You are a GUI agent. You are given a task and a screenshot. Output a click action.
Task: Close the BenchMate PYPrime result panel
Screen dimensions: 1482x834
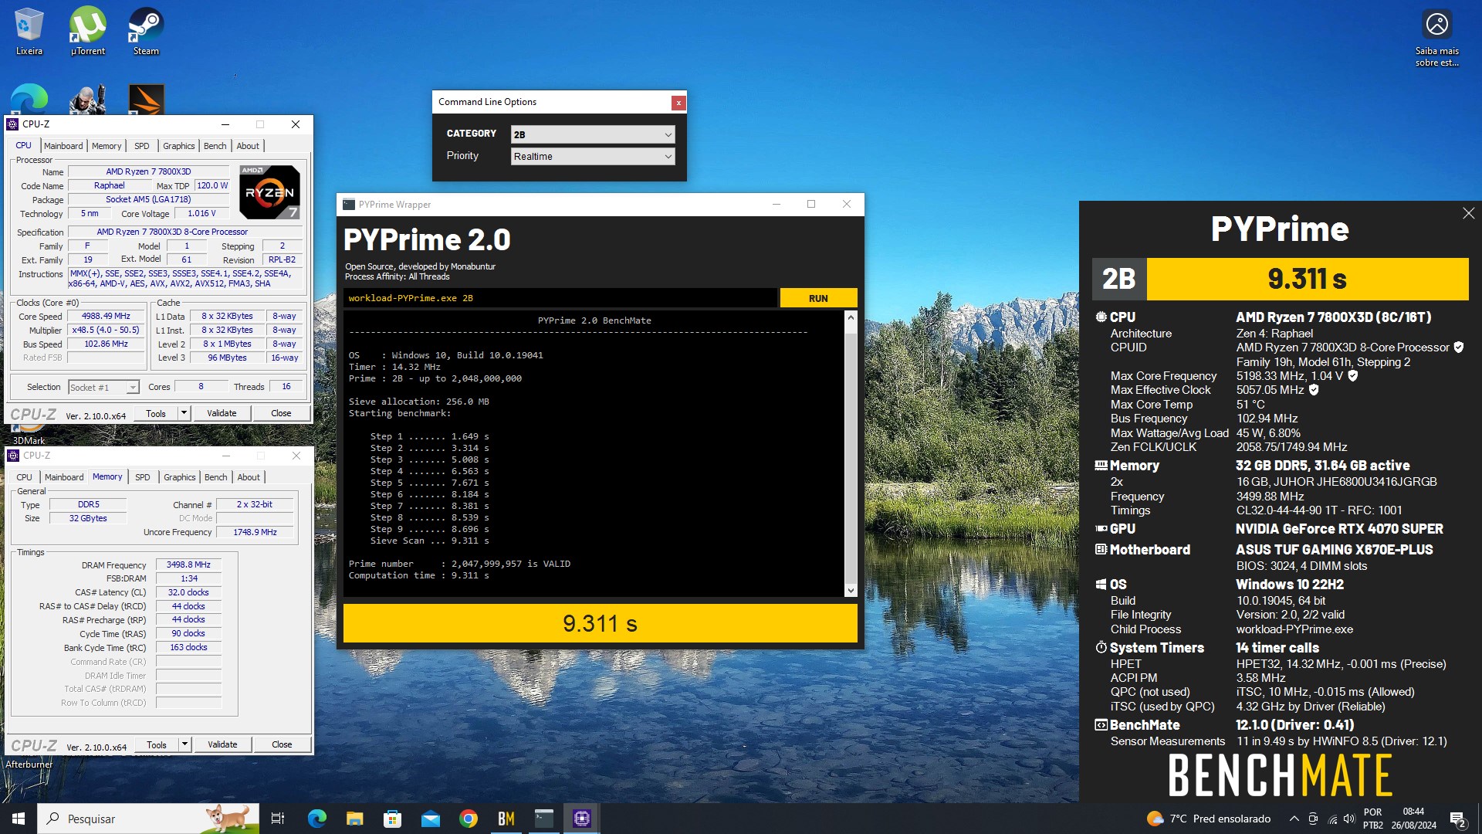[1468, 213]
